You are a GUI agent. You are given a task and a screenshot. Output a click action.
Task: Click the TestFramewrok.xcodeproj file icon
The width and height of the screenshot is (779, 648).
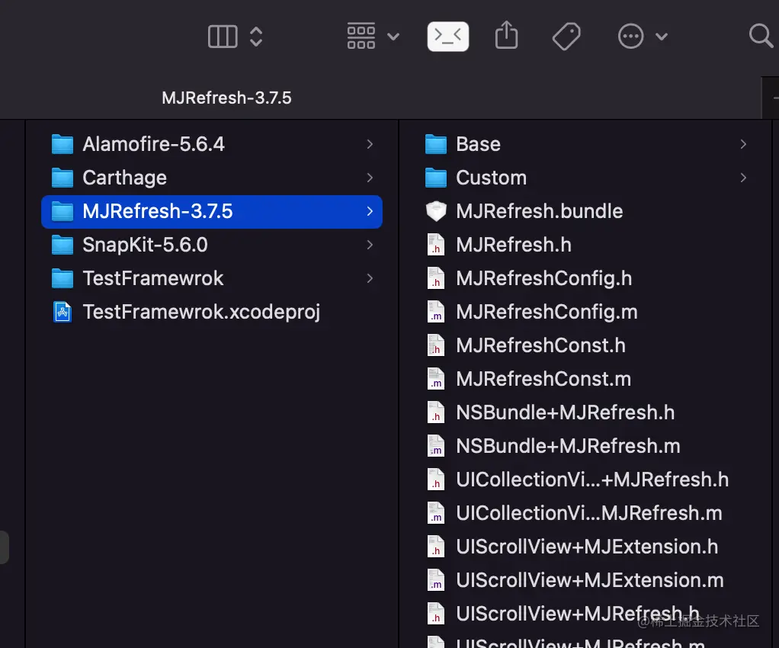pos(63,312)
